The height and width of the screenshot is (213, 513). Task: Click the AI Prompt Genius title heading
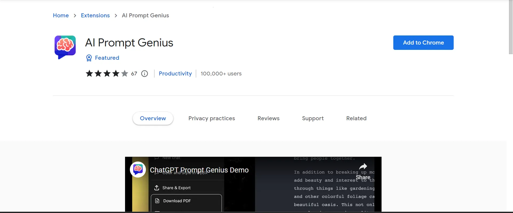(129, 43)
